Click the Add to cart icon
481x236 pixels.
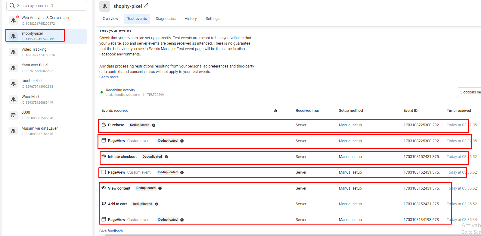[104, 204]
